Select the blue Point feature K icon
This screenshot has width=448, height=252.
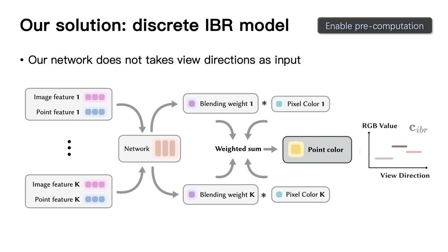(x=95, y=199)
